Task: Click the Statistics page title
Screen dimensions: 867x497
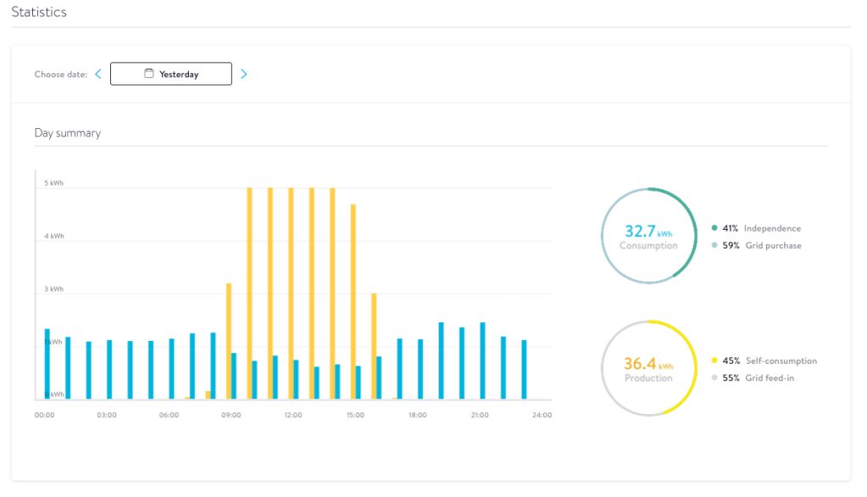Action: click(39, 12)
